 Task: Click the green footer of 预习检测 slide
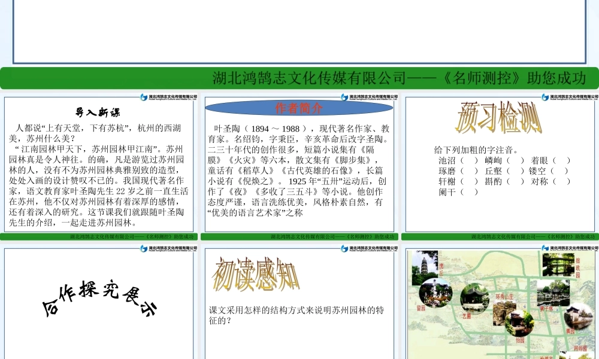point(500,236)
